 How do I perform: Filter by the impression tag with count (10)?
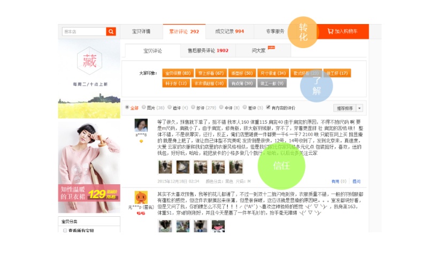[209, 83]
